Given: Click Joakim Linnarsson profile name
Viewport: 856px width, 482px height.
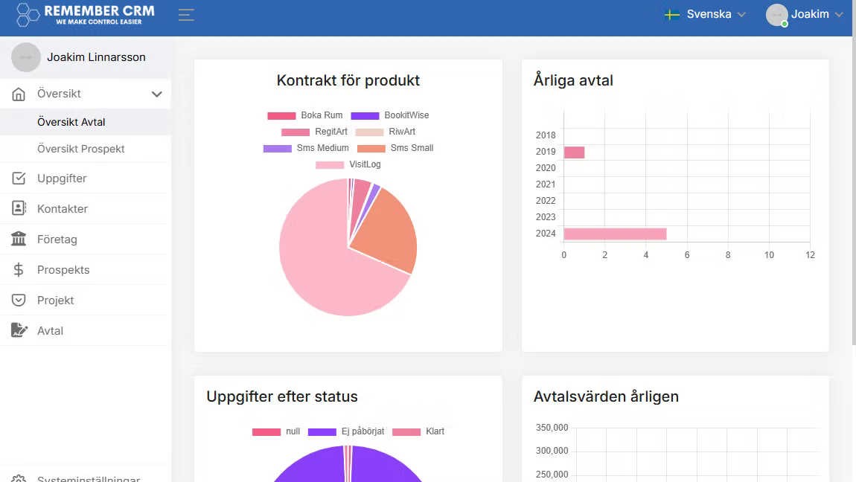Looking at the screenshot, I should (x=96, y=57).
